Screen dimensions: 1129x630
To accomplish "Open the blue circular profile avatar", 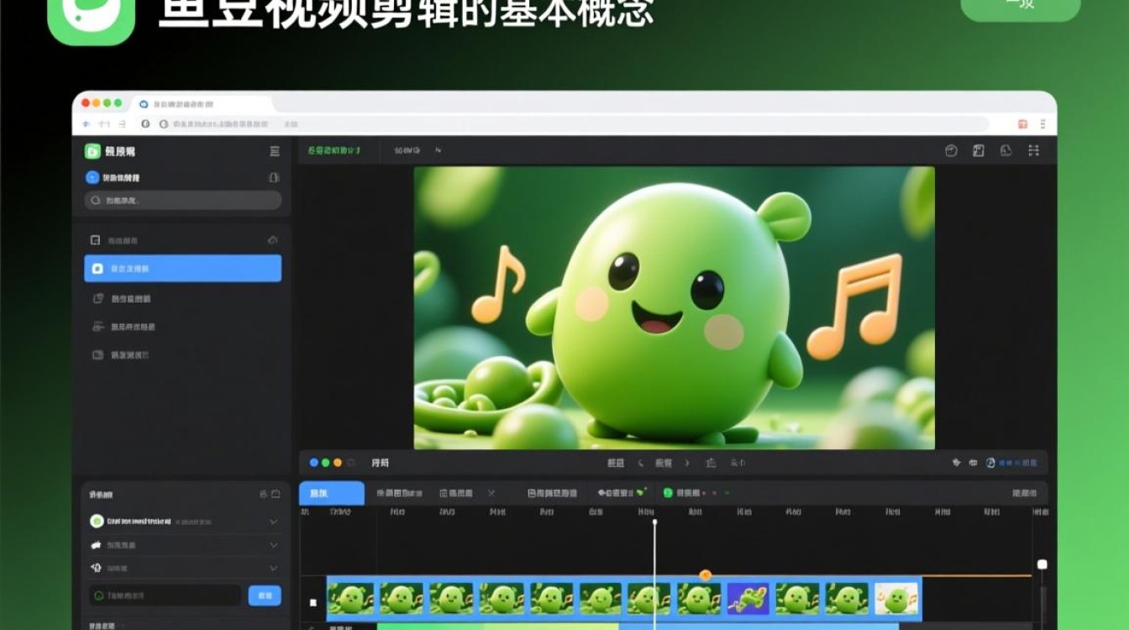I will click(x=92, y=177).
